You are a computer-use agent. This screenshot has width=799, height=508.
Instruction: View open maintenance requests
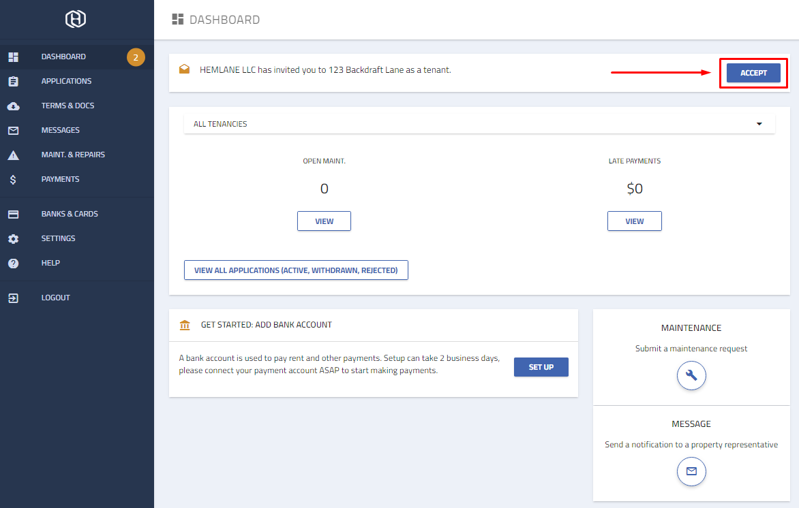pyautogui.click(x=324, y=221)
